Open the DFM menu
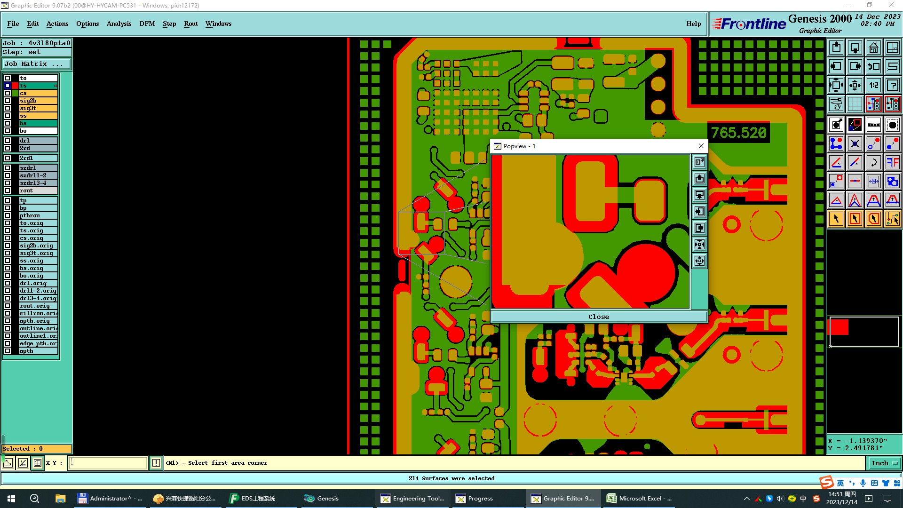 147,24
